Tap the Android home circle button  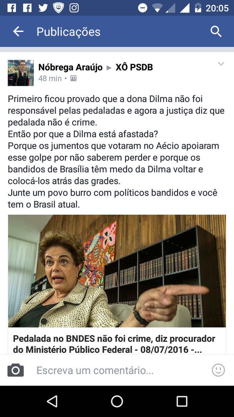click(117, 401)
